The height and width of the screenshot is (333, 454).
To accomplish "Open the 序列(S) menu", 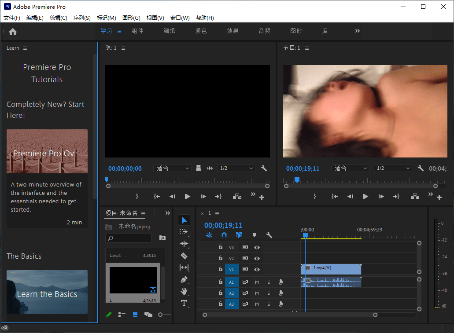I will tap(82, 18).
